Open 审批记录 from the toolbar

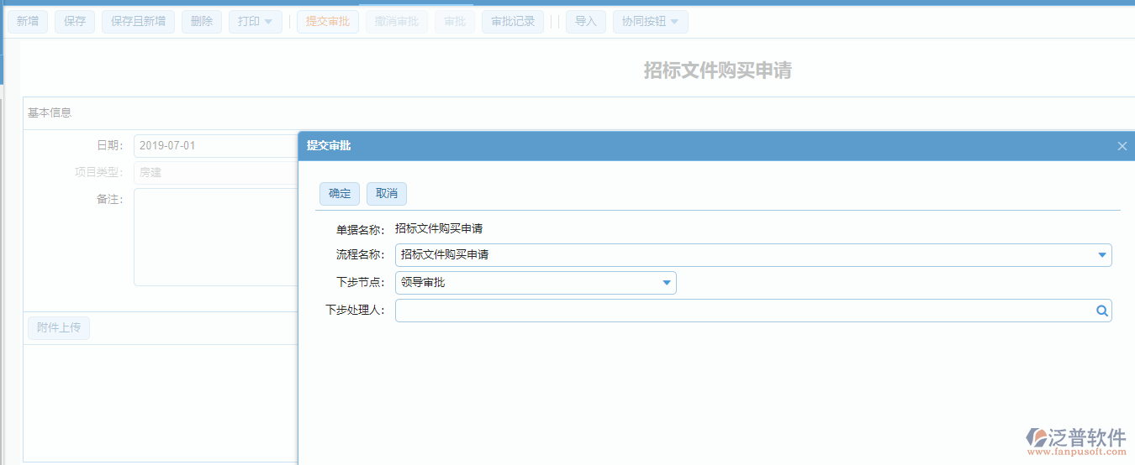tap(513, 22)
